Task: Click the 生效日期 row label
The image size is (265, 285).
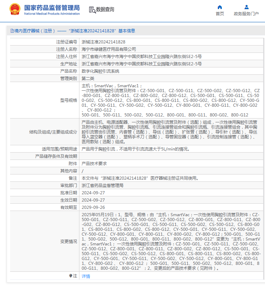Action: pos(69,200)
